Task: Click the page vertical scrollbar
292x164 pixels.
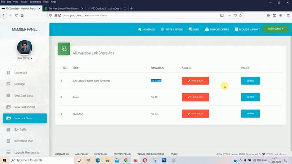Action: click(x=291, y=93)
